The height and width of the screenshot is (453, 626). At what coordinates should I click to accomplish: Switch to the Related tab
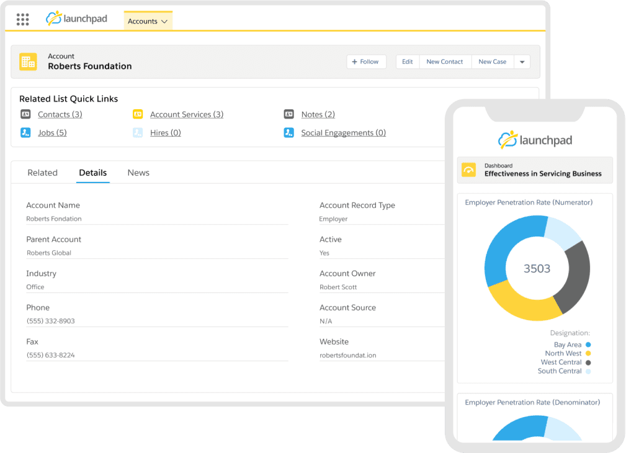(x=42, y=173)
